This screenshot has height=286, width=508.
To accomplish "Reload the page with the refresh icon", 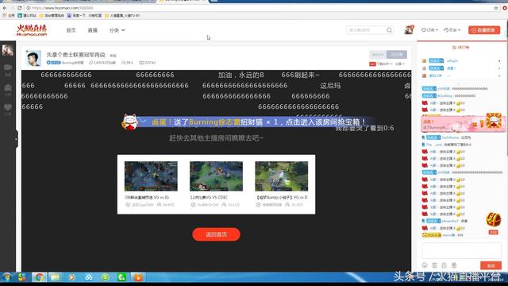I will click(19, 8).
